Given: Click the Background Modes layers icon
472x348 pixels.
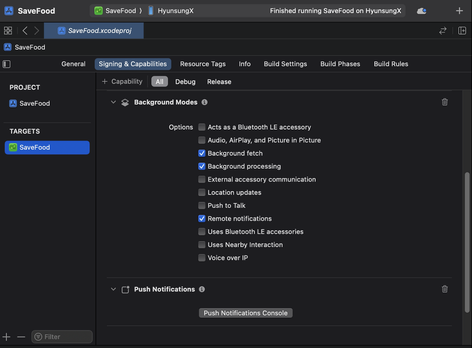Looking at the screenshot, I should pos(125,103).
